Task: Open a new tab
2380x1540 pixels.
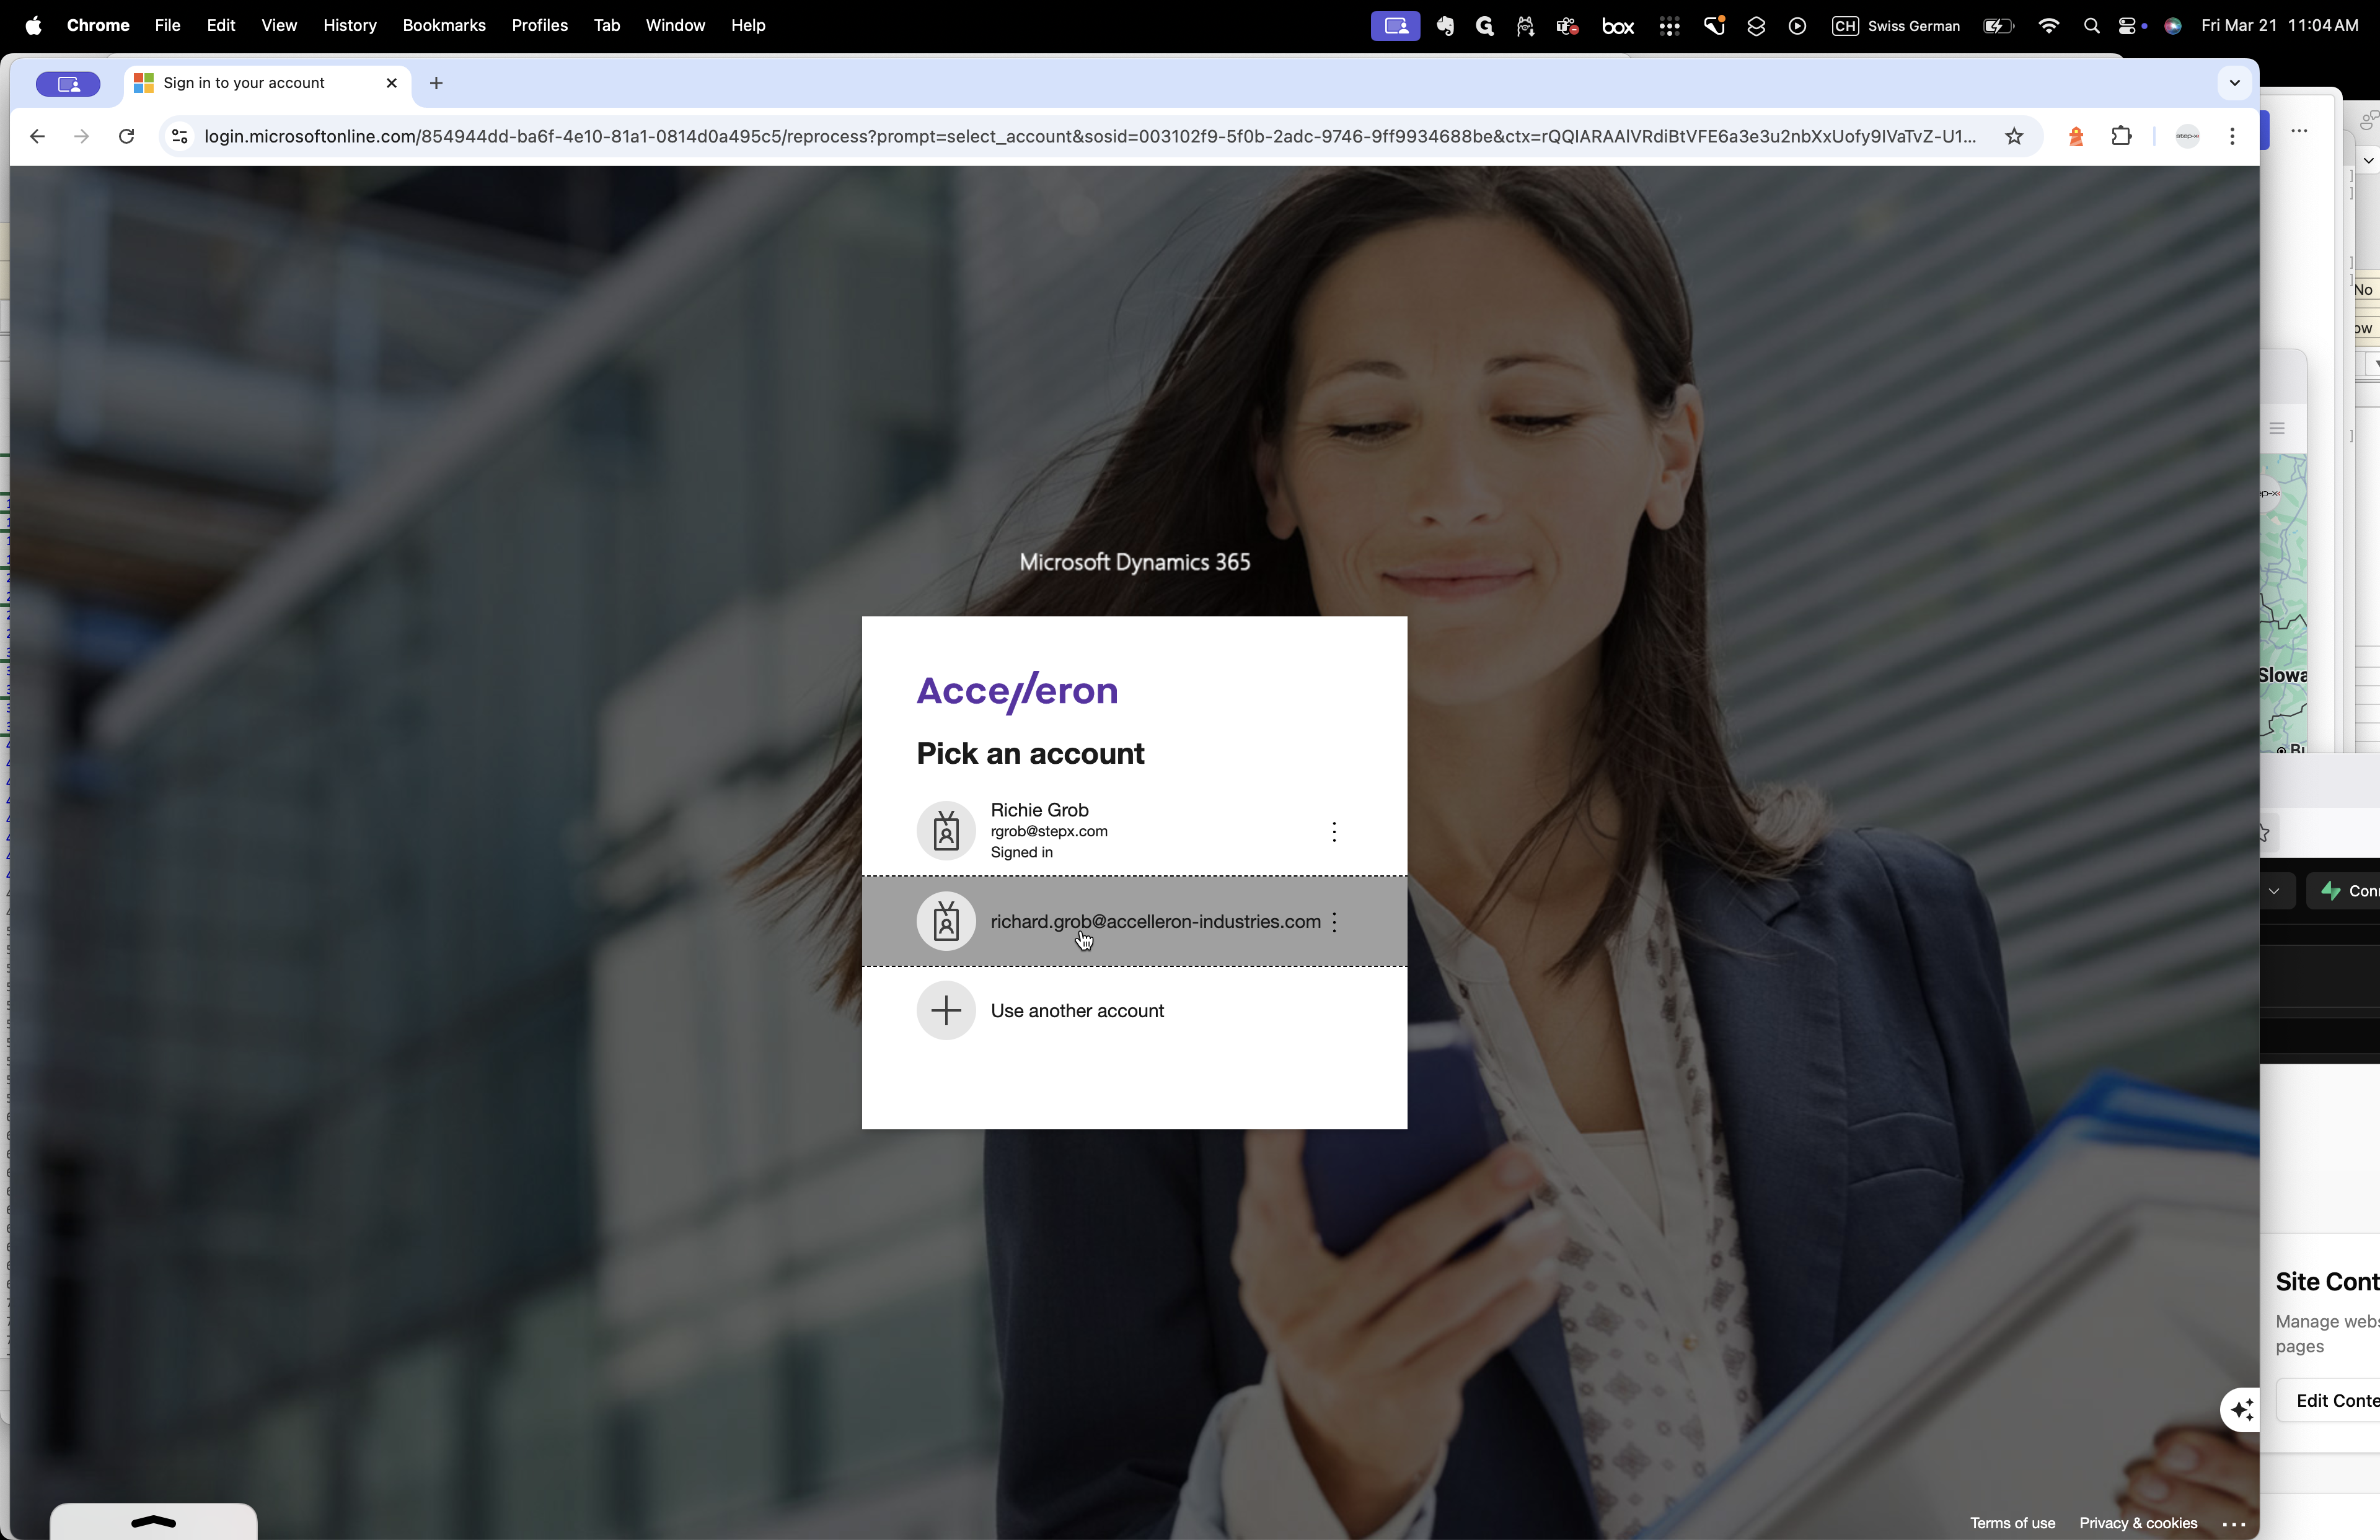Action: tap(436, 83)
